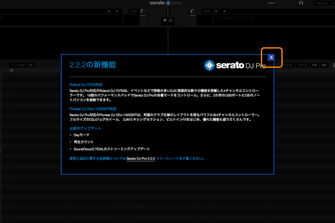This screenshot has width=335, height=223.
Task: Click the 再生カウント bullet item
Action: coord(83,142)
